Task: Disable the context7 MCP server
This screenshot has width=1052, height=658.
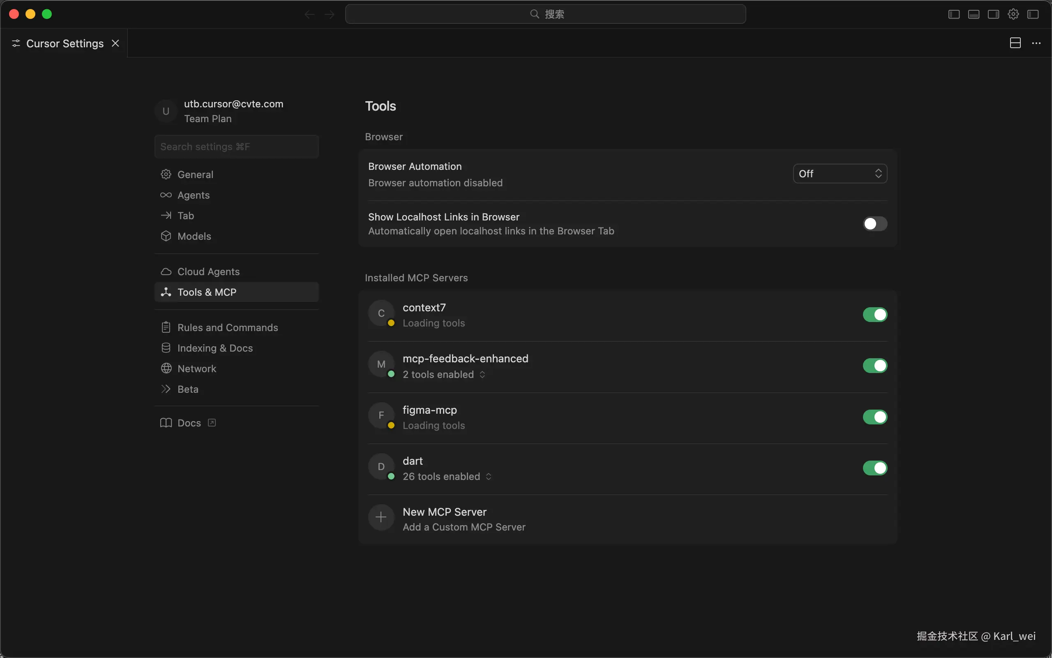Action: 874,315
